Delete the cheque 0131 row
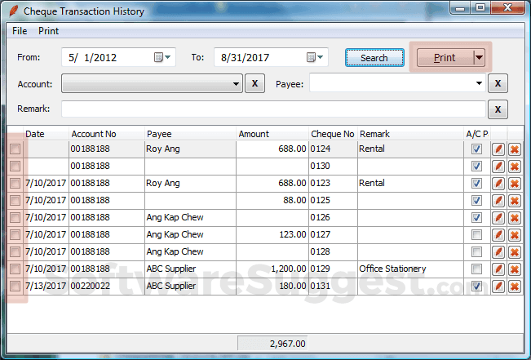531x360 pixels. tap(515, 287)
